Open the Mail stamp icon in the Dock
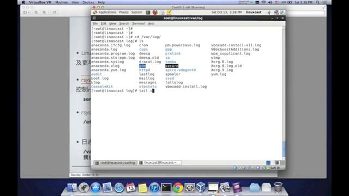Image resolution: width=349 pixels, height=196 pixels. click(107, 187)
